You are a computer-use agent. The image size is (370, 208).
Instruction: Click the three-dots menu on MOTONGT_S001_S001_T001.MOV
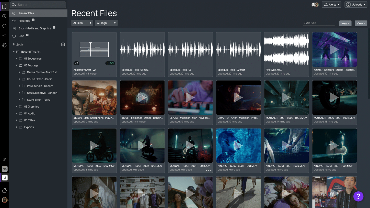click(x=209, y=170)
